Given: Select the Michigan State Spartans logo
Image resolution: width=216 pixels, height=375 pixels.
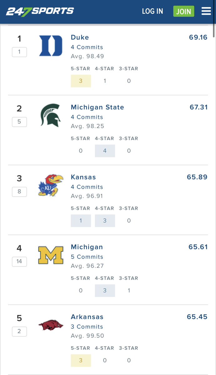Looking at the screenshot, I should click(x=51, y=115).
